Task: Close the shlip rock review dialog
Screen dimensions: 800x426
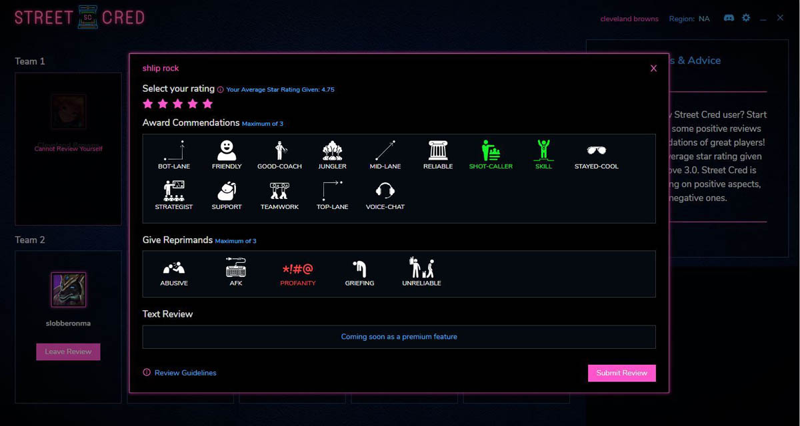Action: (653, 69)
